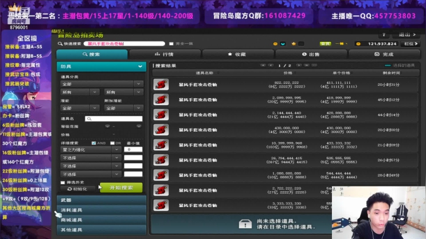Click item icon priced 2,144,444,440
Image resolution: width=426 pixels, height=239 pixels.
coord(161,115)
